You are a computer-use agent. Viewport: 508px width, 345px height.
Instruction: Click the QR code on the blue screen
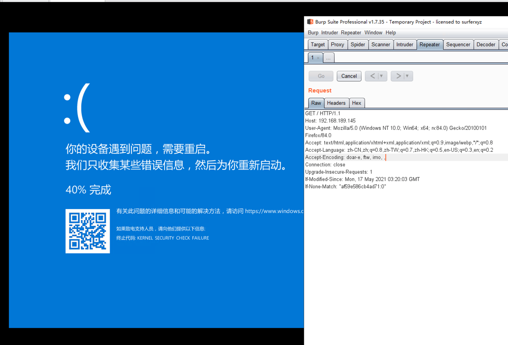pyautogui.click(x=87, y=231)
